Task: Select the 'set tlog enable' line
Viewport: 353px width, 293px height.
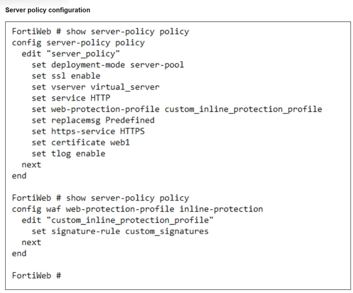Action: [x=69, y=154]
